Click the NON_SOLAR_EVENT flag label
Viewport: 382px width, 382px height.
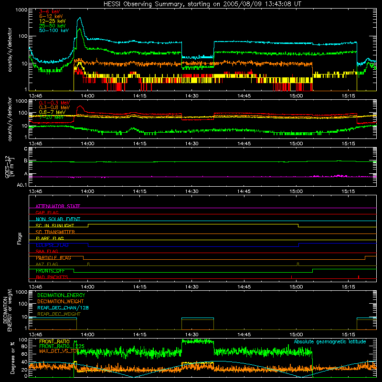(58, 219)
